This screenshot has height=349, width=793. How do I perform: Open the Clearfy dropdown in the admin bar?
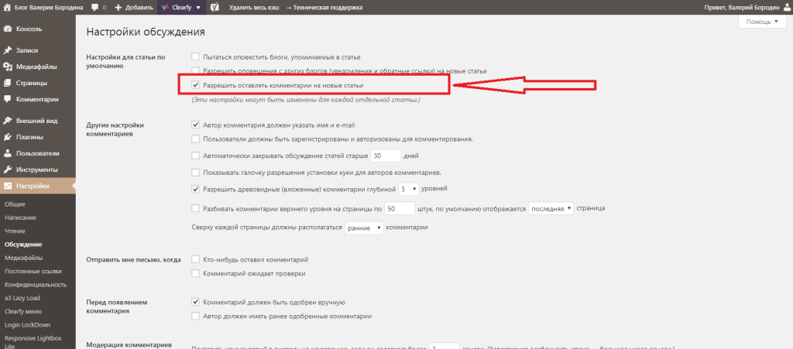coord(181,8)
